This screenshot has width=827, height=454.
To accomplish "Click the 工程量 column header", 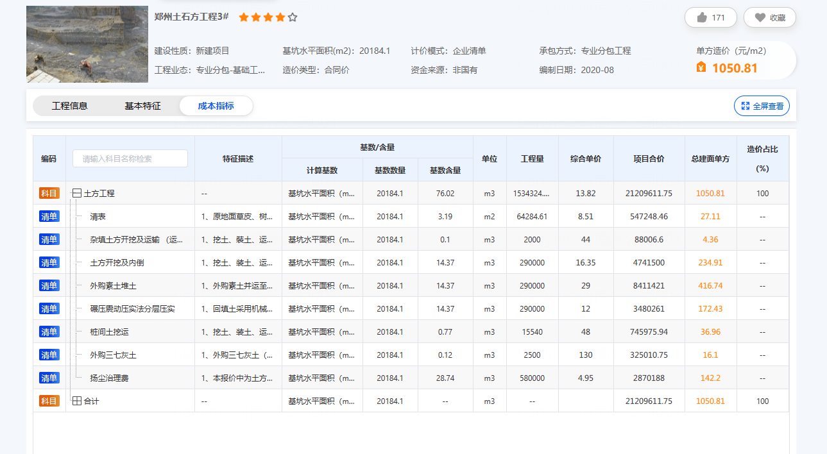I will pyautogui.click(x=533, y=158).
